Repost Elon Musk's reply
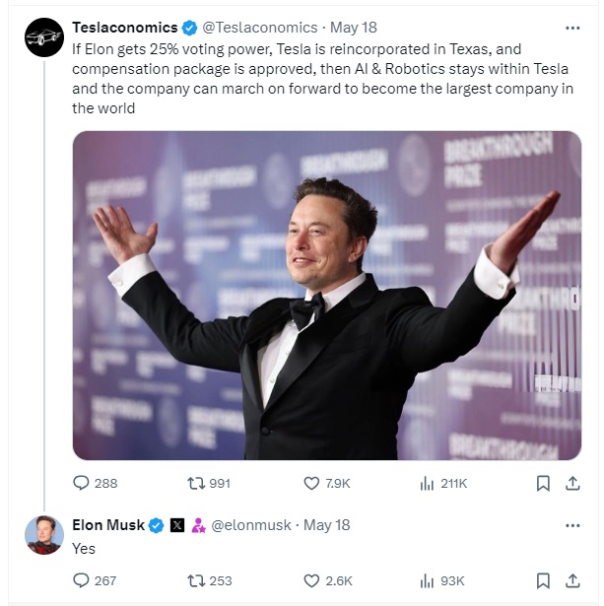This screenshot has height=606, width=604. click(x=196, y=580)
